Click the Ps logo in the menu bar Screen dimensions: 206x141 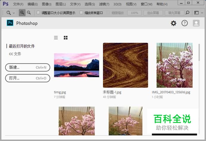coord(6,4)
